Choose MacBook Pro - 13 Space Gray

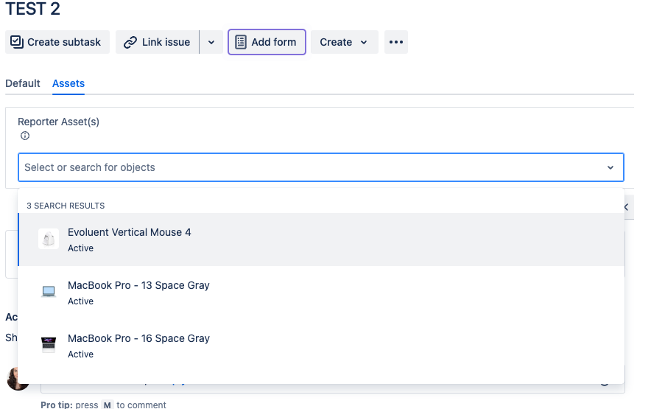coord(321,293)
